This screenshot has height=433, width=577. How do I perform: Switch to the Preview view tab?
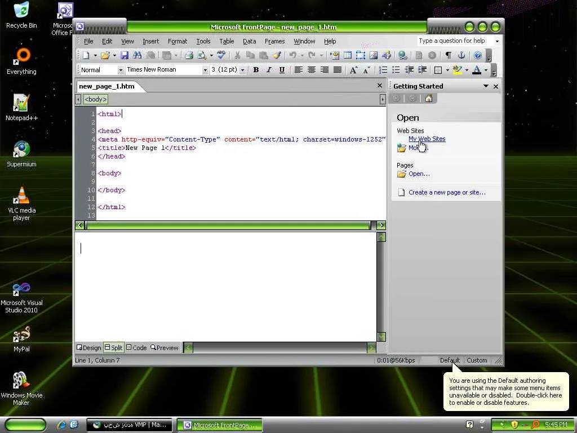[x=165, y=347]
